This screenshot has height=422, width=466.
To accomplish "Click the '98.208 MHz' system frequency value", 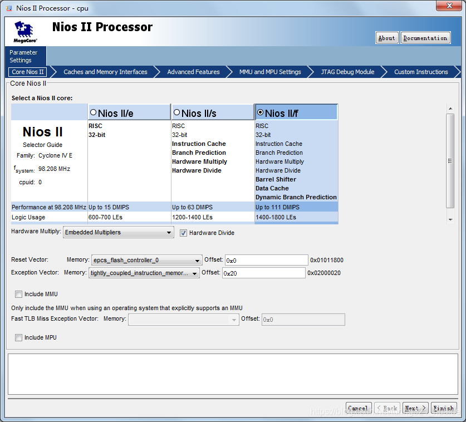I will click(x=54, y=169).
